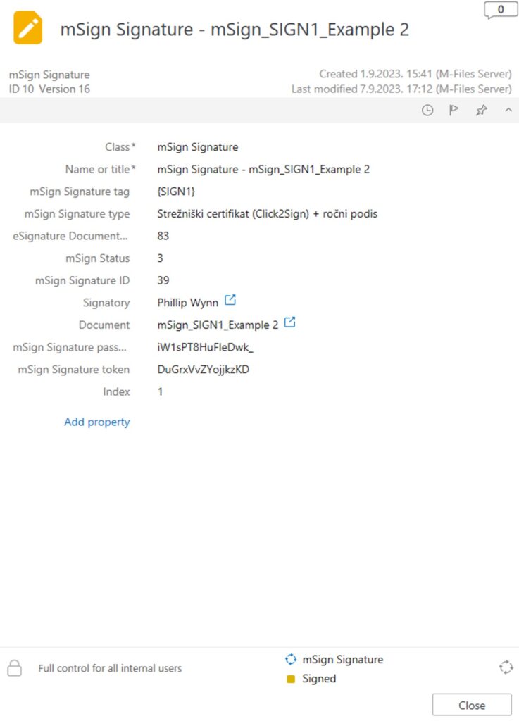Click the Close button
519x721 pixels.
coord(472,705)
